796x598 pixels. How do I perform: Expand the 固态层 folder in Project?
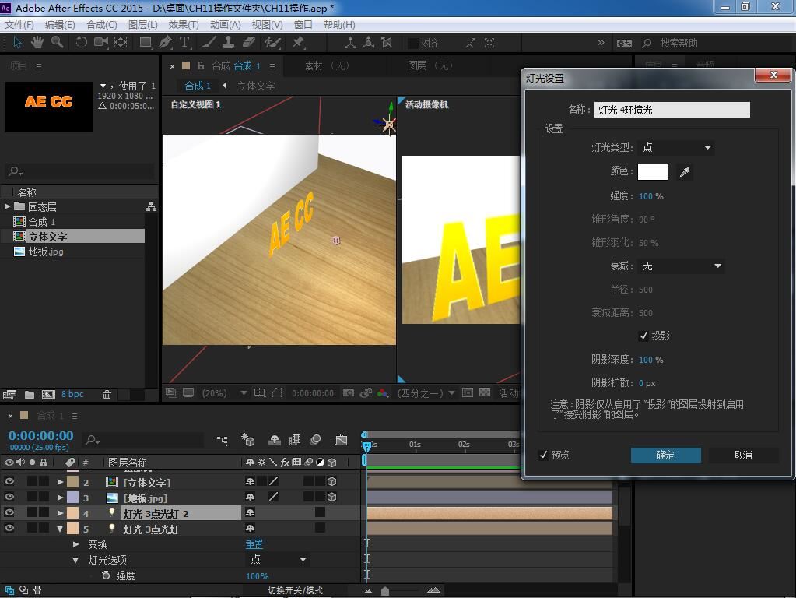7,206
